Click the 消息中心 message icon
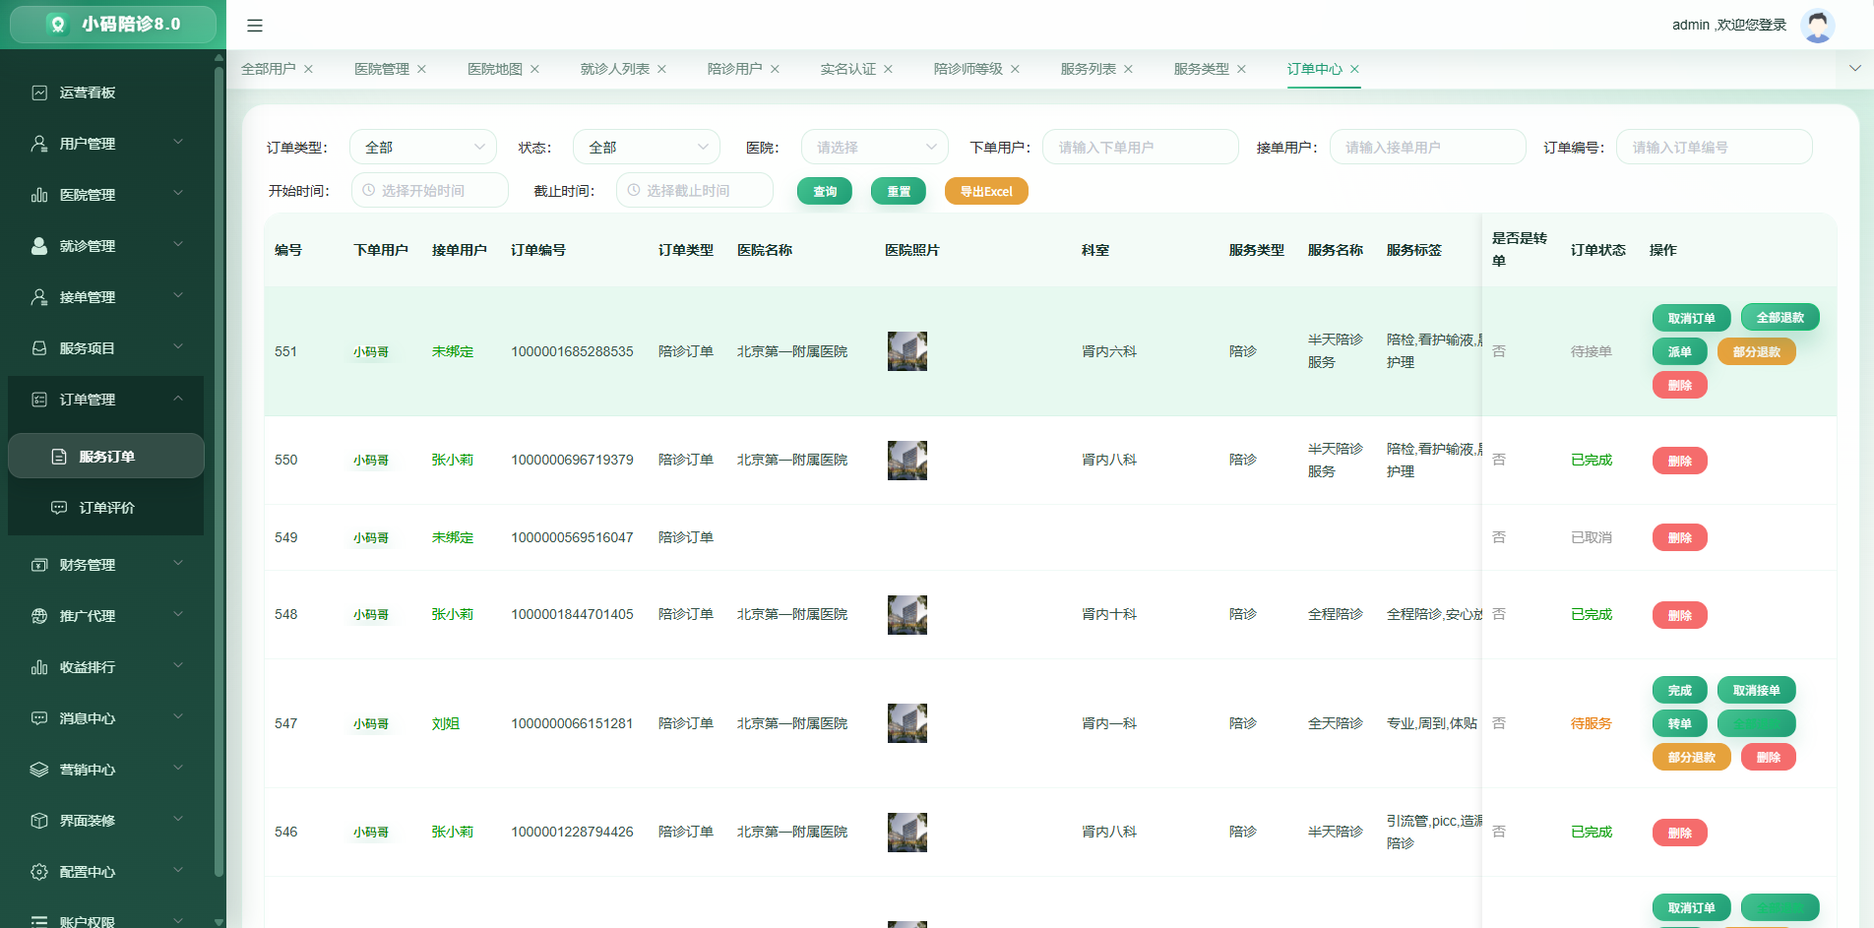The width and height of the screenshot is (1874, 928). pos(39,718)
